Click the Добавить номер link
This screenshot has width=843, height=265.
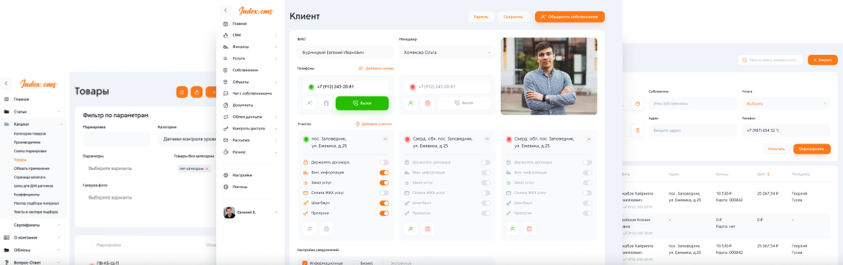coord(376,69)
